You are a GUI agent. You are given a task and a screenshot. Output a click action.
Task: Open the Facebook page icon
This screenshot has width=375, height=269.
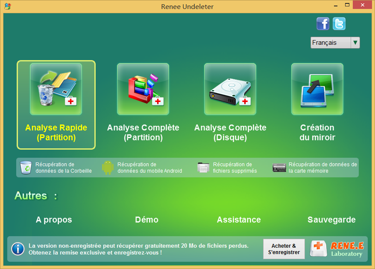point(323,23)
